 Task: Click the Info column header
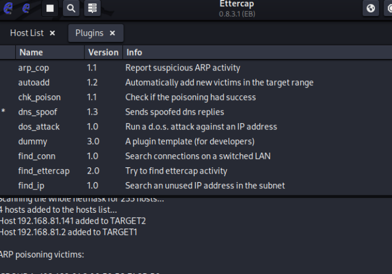point(134,52)
